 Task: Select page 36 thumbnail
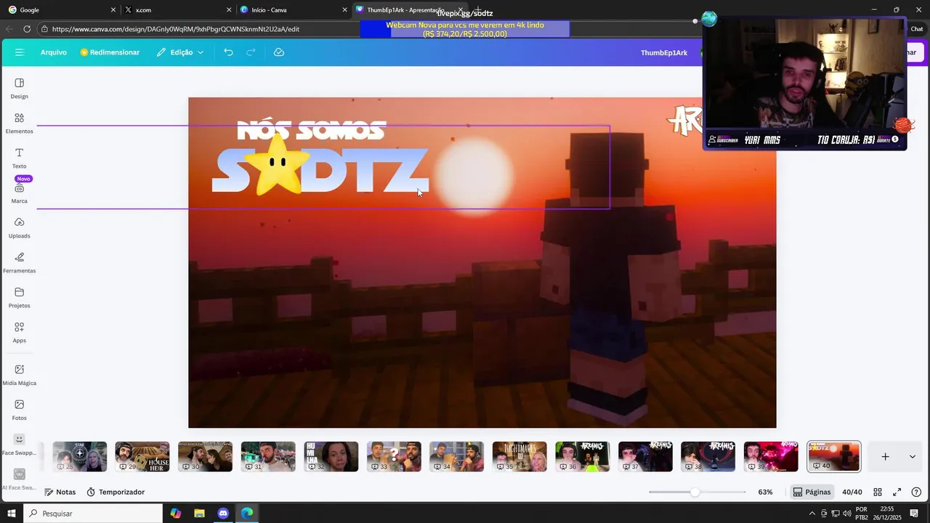[x=583, y=456]
